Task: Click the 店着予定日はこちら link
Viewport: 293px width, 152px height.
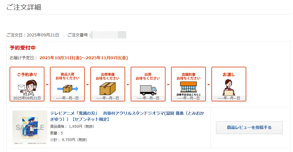Action: tap(188, 94)
